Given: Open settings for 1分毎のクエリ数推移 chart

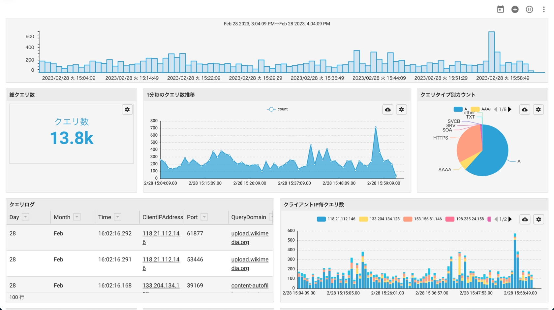Looking at the screenshot, I should (x=401, y=109).
